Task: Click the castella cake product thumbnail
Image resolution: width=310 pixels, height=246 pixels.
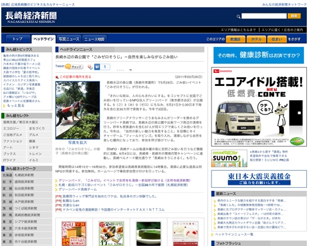Action: 74,234
